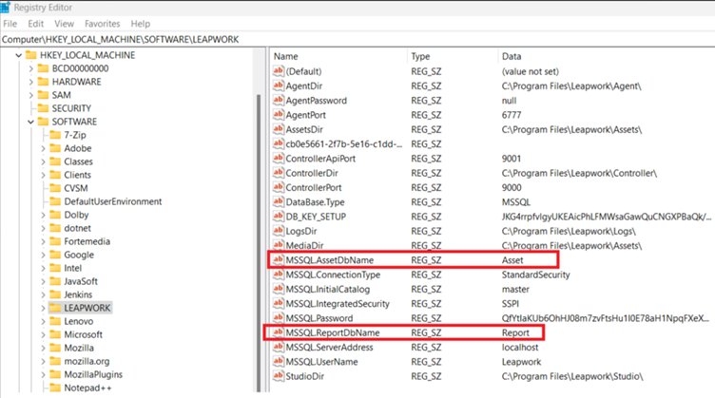
Task: Expand the BCD00000000 key
Action: [x=31, y=68]
